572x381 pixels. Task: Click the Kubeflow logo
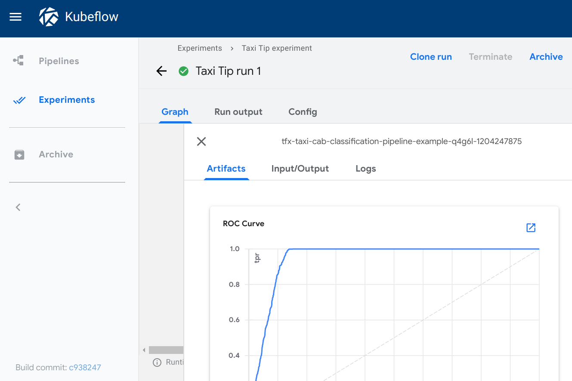pyautogui.click(x=49, y=17)
